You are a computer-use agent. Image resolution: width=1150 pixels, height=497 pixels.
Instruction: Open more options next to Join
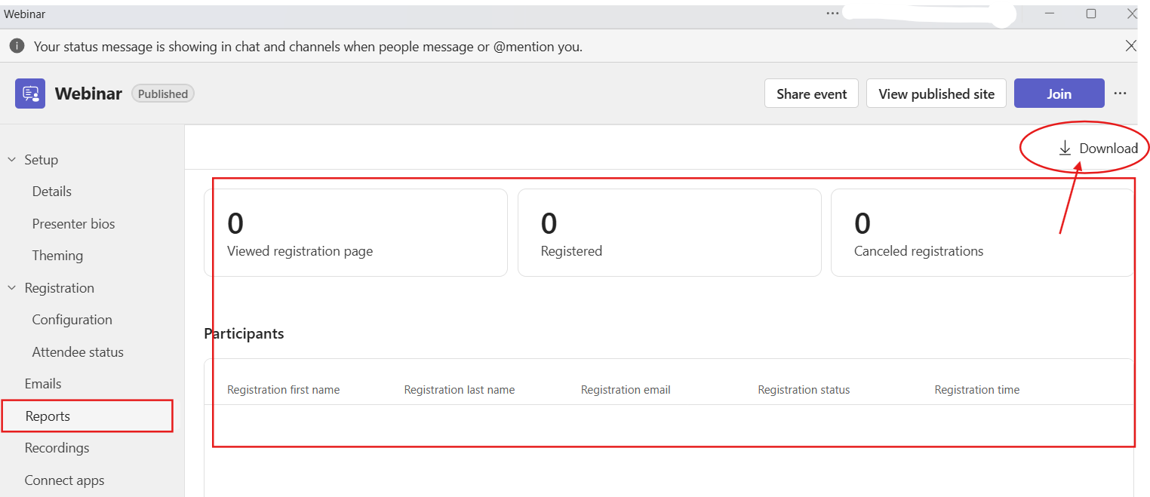[x=1120, y=94]
